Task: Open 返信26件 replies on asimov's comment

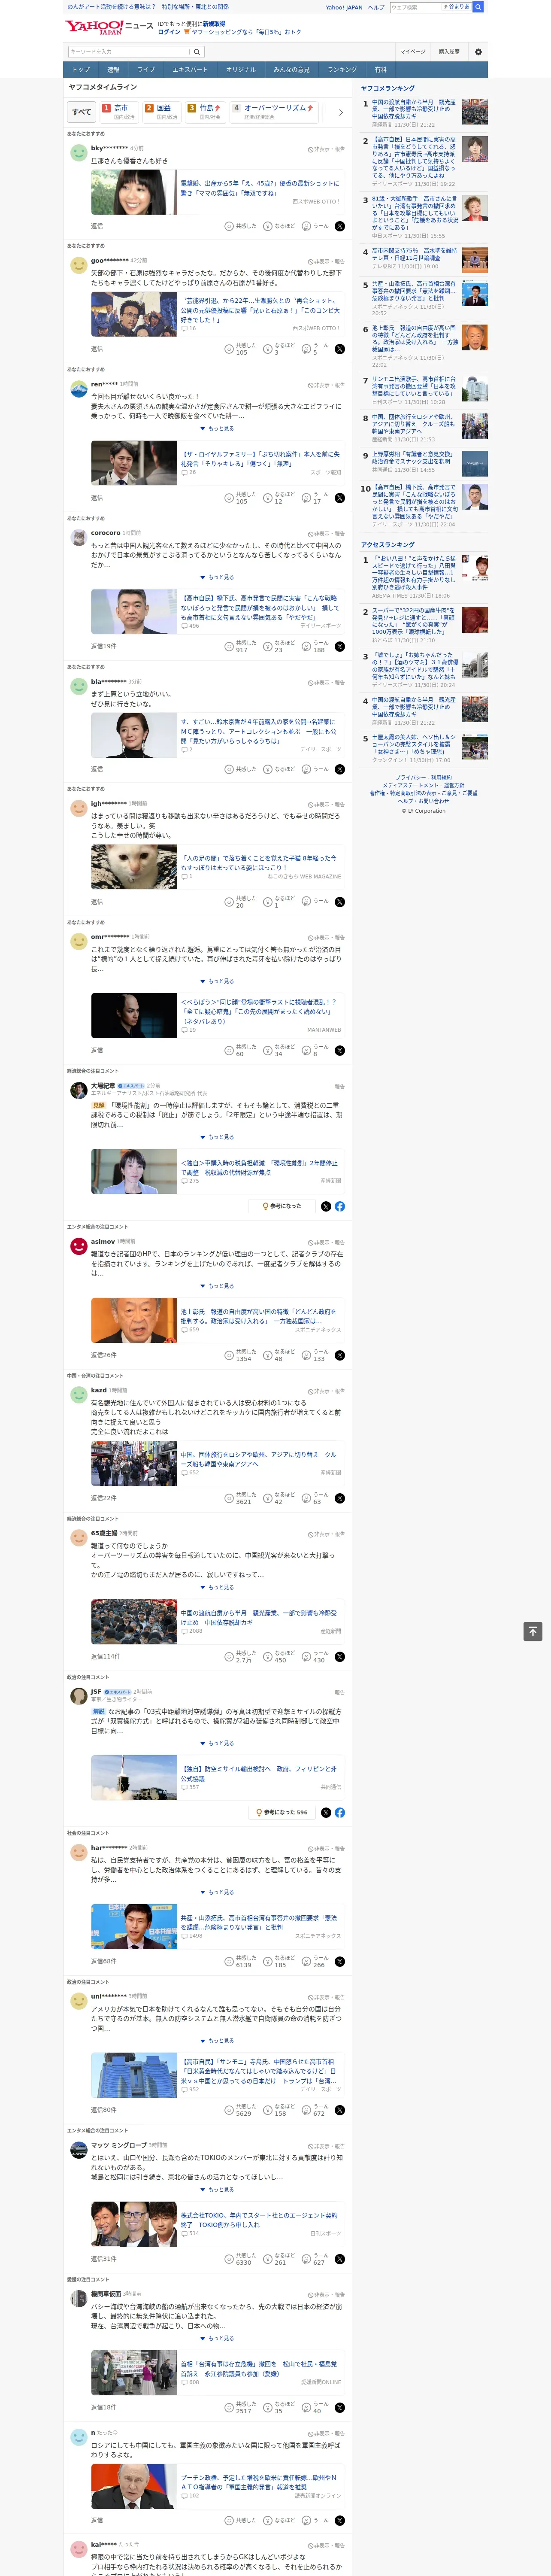Action: coord(103,1355)
